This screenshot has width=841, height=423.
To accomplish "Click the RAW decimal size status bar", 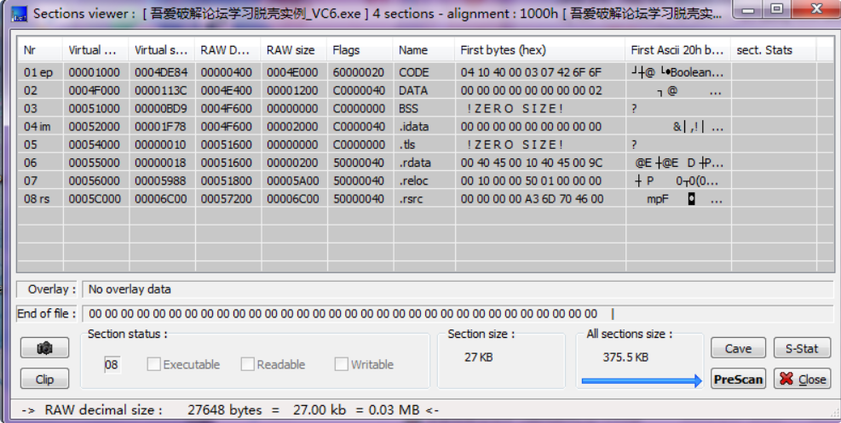I will 230,410.
